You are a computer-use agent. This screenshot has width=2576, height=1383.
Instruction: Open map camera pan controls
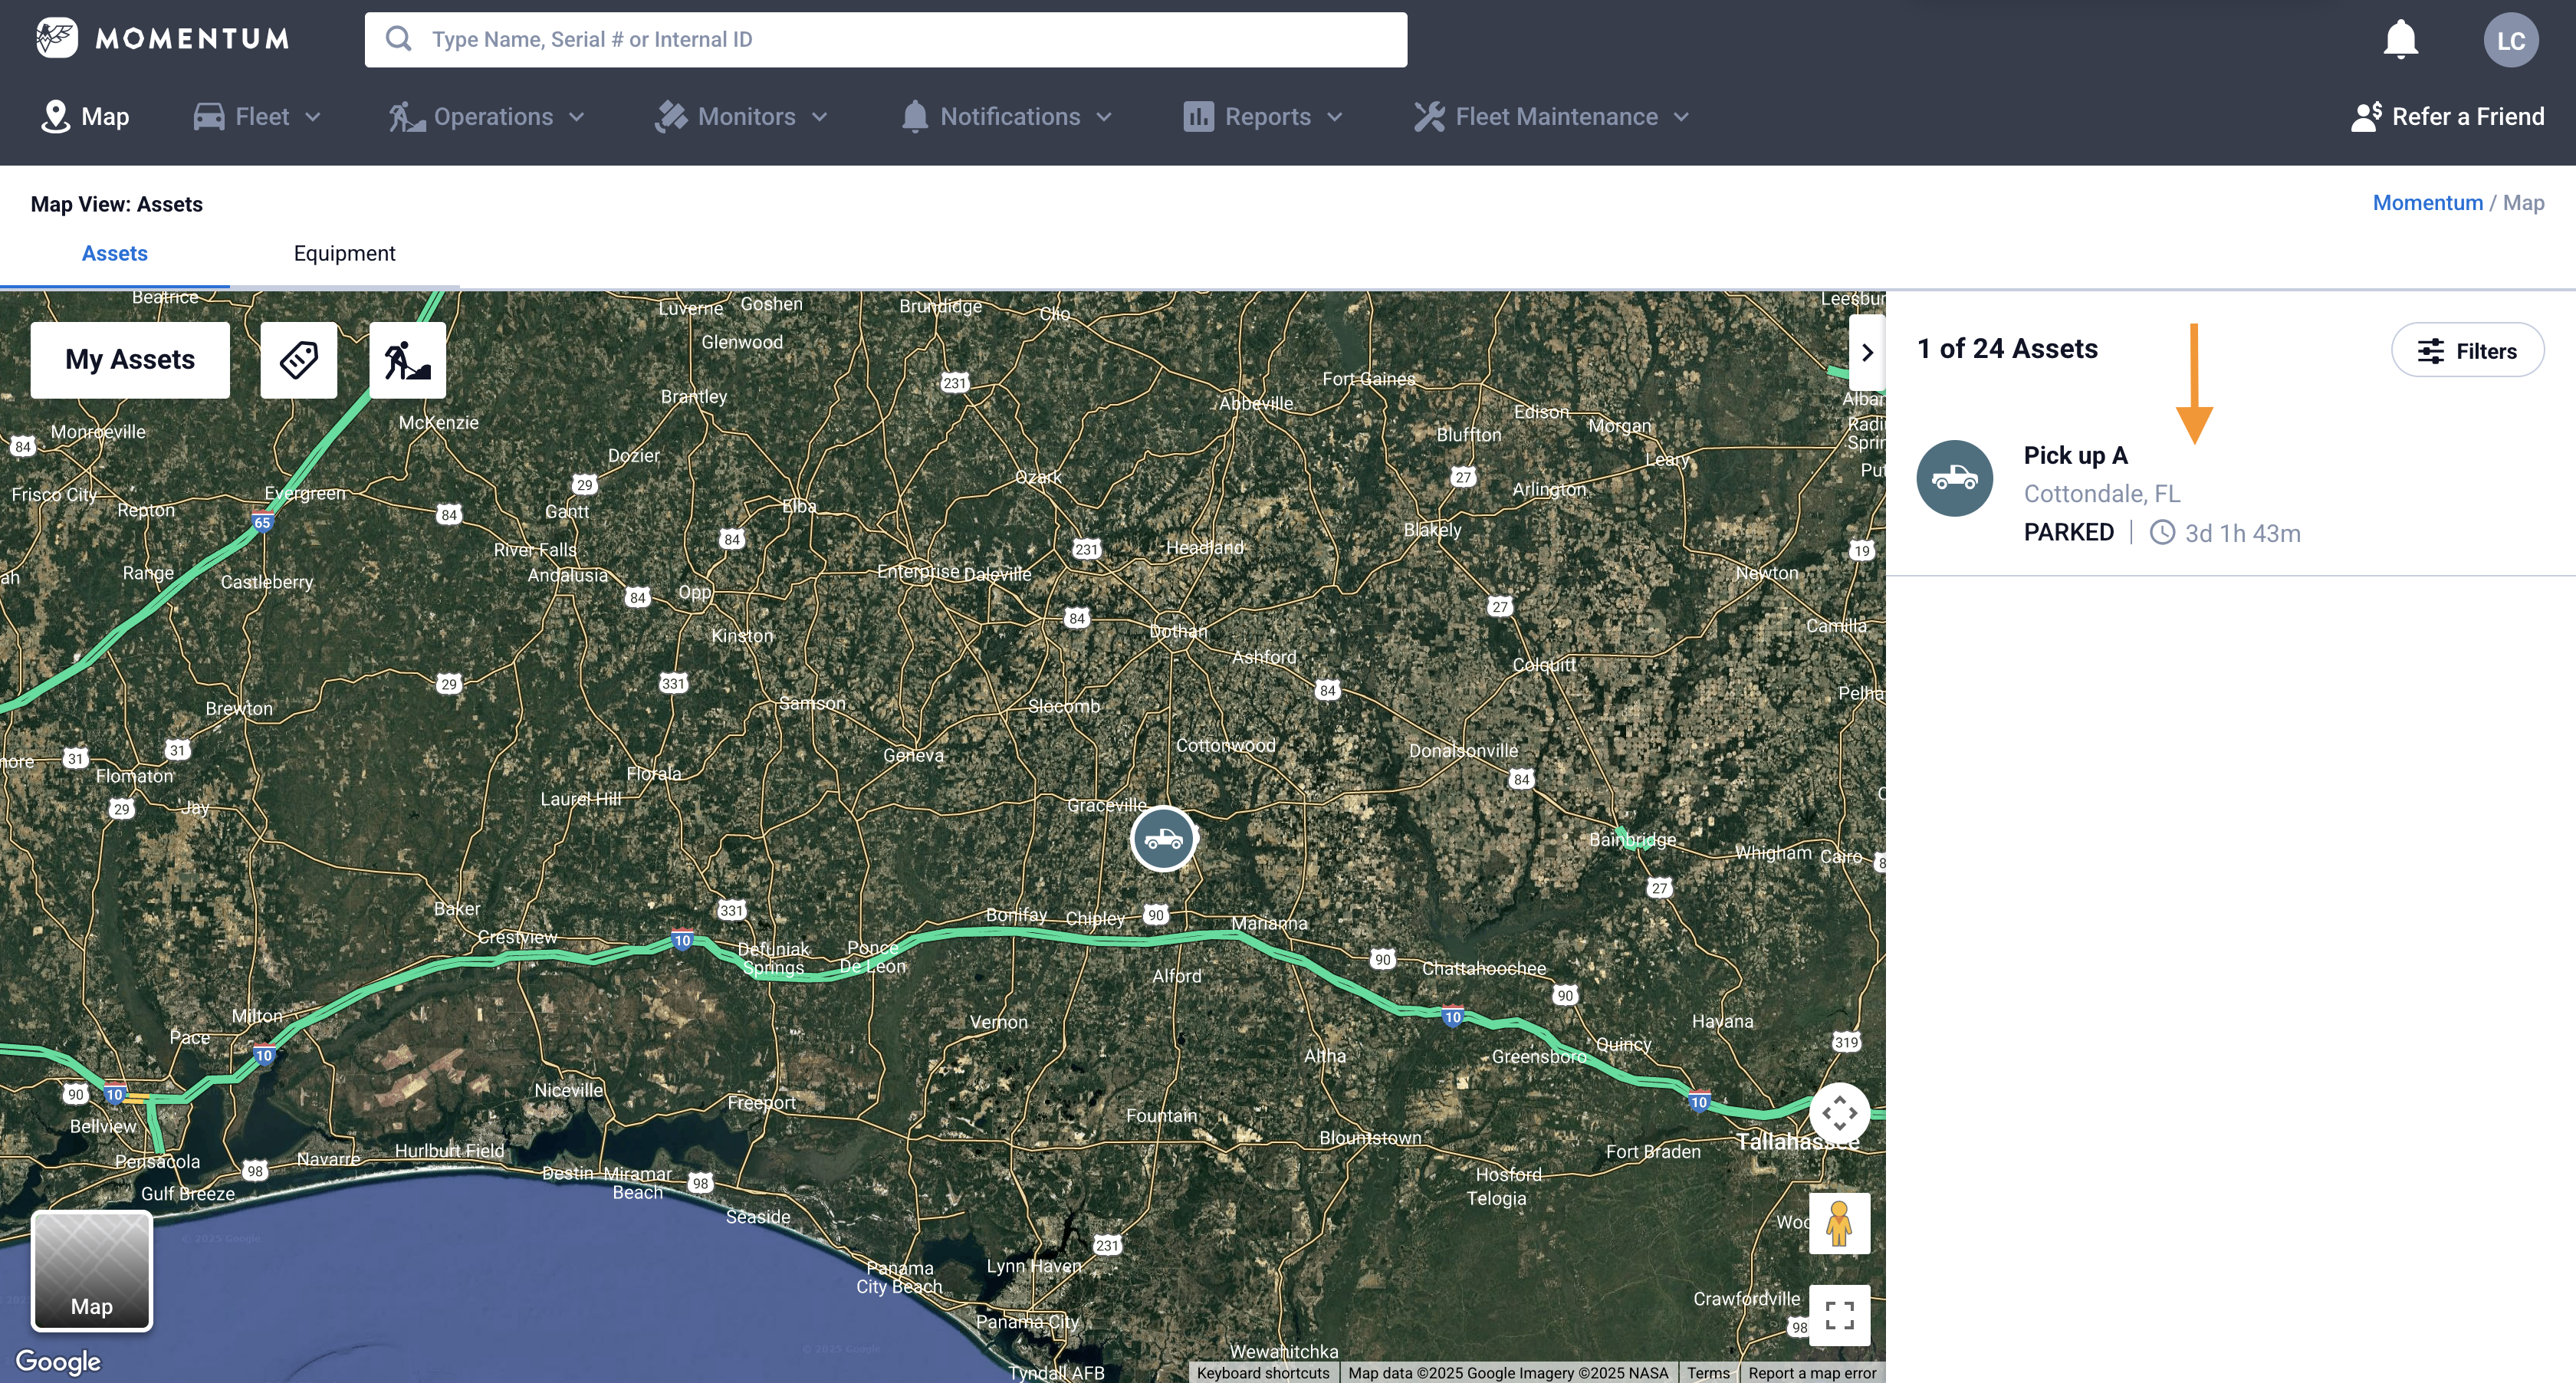click(1839, 1113)
